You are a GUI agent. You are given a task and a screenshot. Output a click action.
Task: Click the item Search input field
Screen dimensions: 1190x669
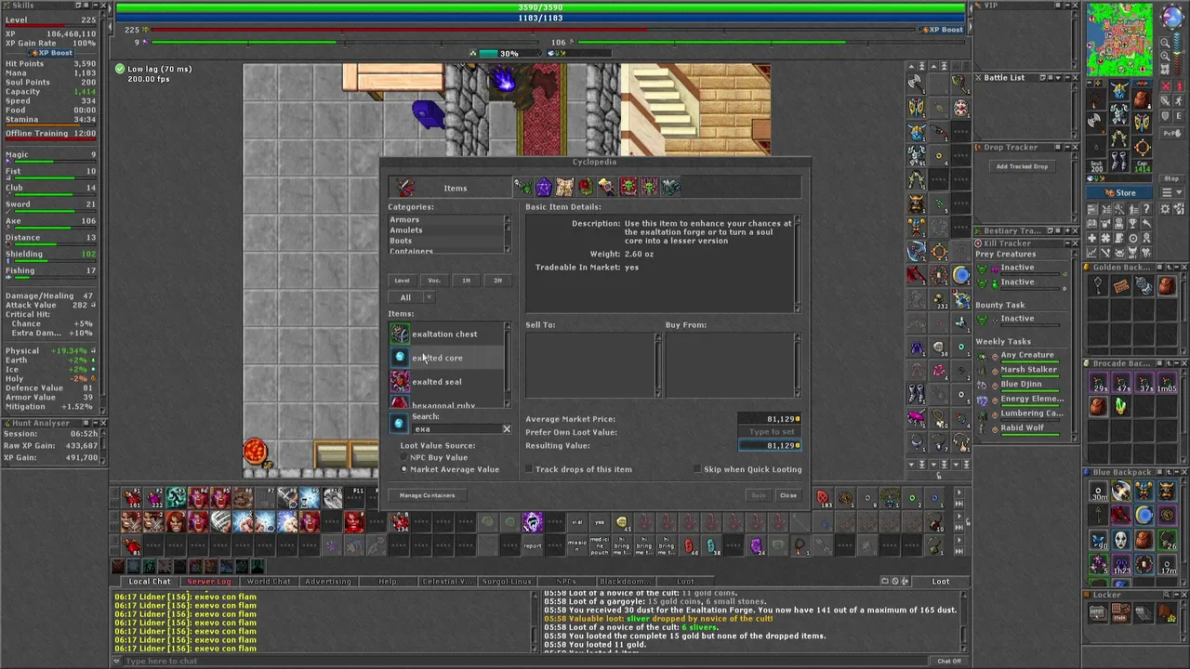[456, 429]
